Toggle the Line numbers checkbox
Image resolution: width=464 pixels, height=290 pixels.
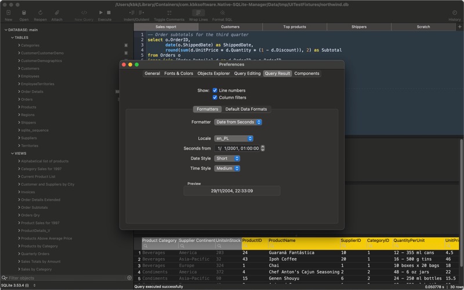[215, 90]
